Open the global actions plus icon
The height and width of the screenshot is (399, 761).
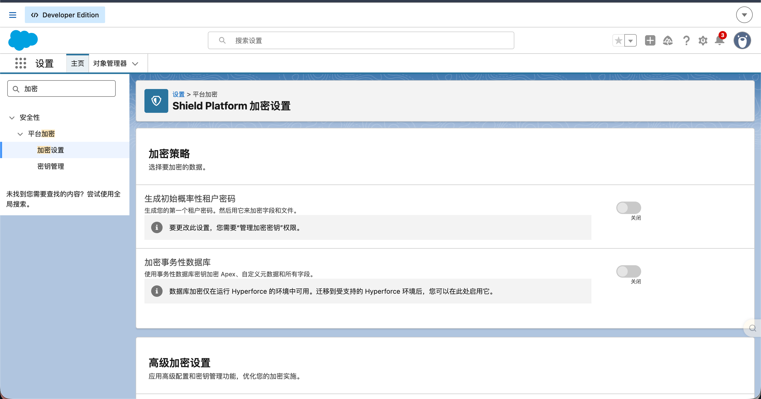coord(650,40)
